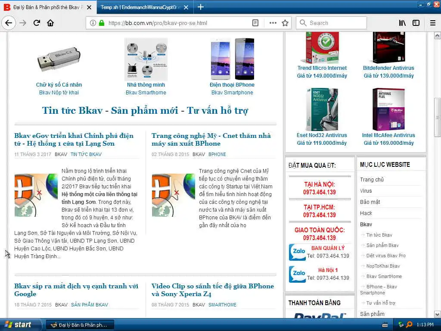Open Bảo mật in website menu
The image size is (441, 331).
tap(370, 202)
